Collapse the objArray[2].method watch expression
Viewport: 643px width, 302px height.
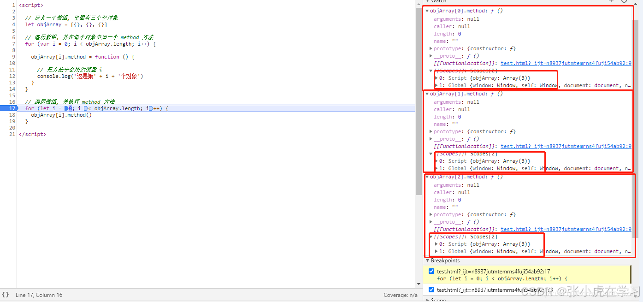(x=427, y=177)
